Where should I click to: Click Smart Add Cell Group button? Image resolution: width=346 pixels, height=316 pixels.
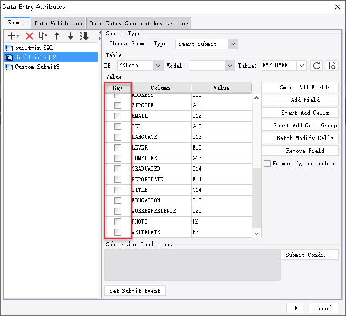(x=300, y=125)
